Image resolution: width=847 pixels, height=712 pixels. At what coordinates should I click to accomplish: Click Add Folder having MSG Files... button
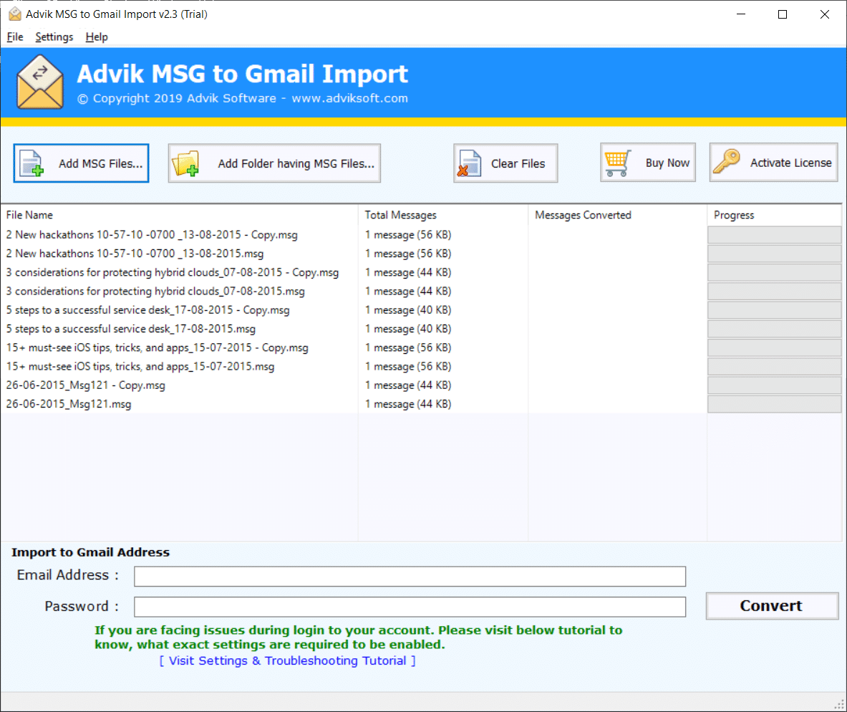(274, 163)
